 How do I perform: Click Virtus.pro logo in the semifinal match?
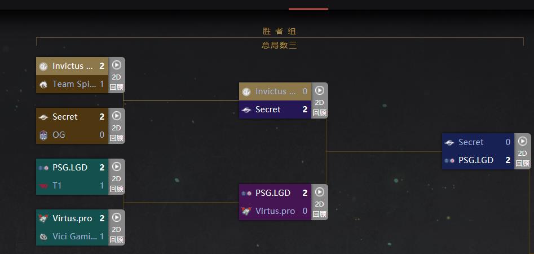[x=246, y=211]
